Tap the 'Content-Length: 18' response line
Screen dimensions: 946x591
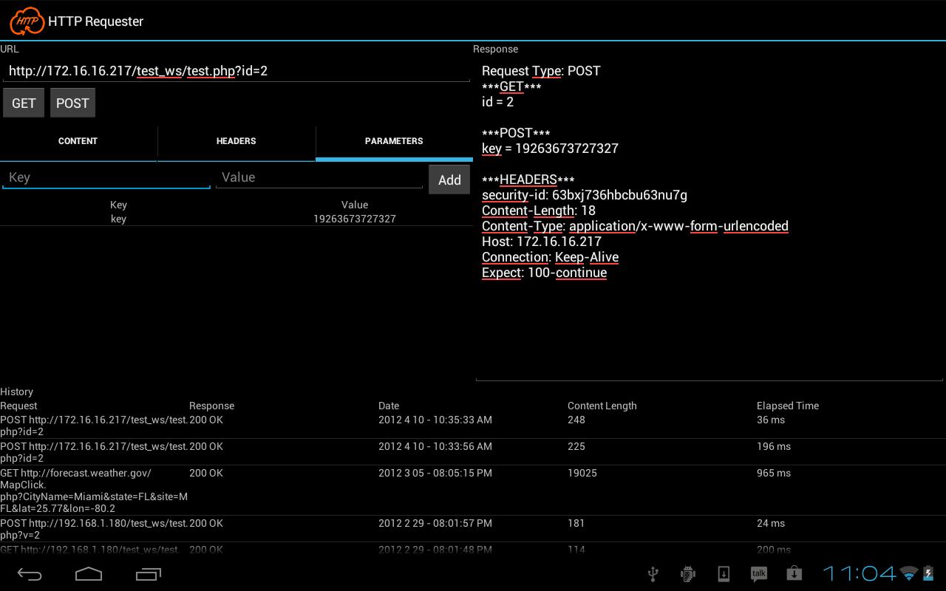(x=539, y=211)
